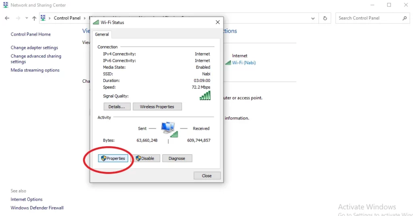This screenshot has height=216, width=413.
Task: Click the SSID value Nabi
Action: (206, 74)
